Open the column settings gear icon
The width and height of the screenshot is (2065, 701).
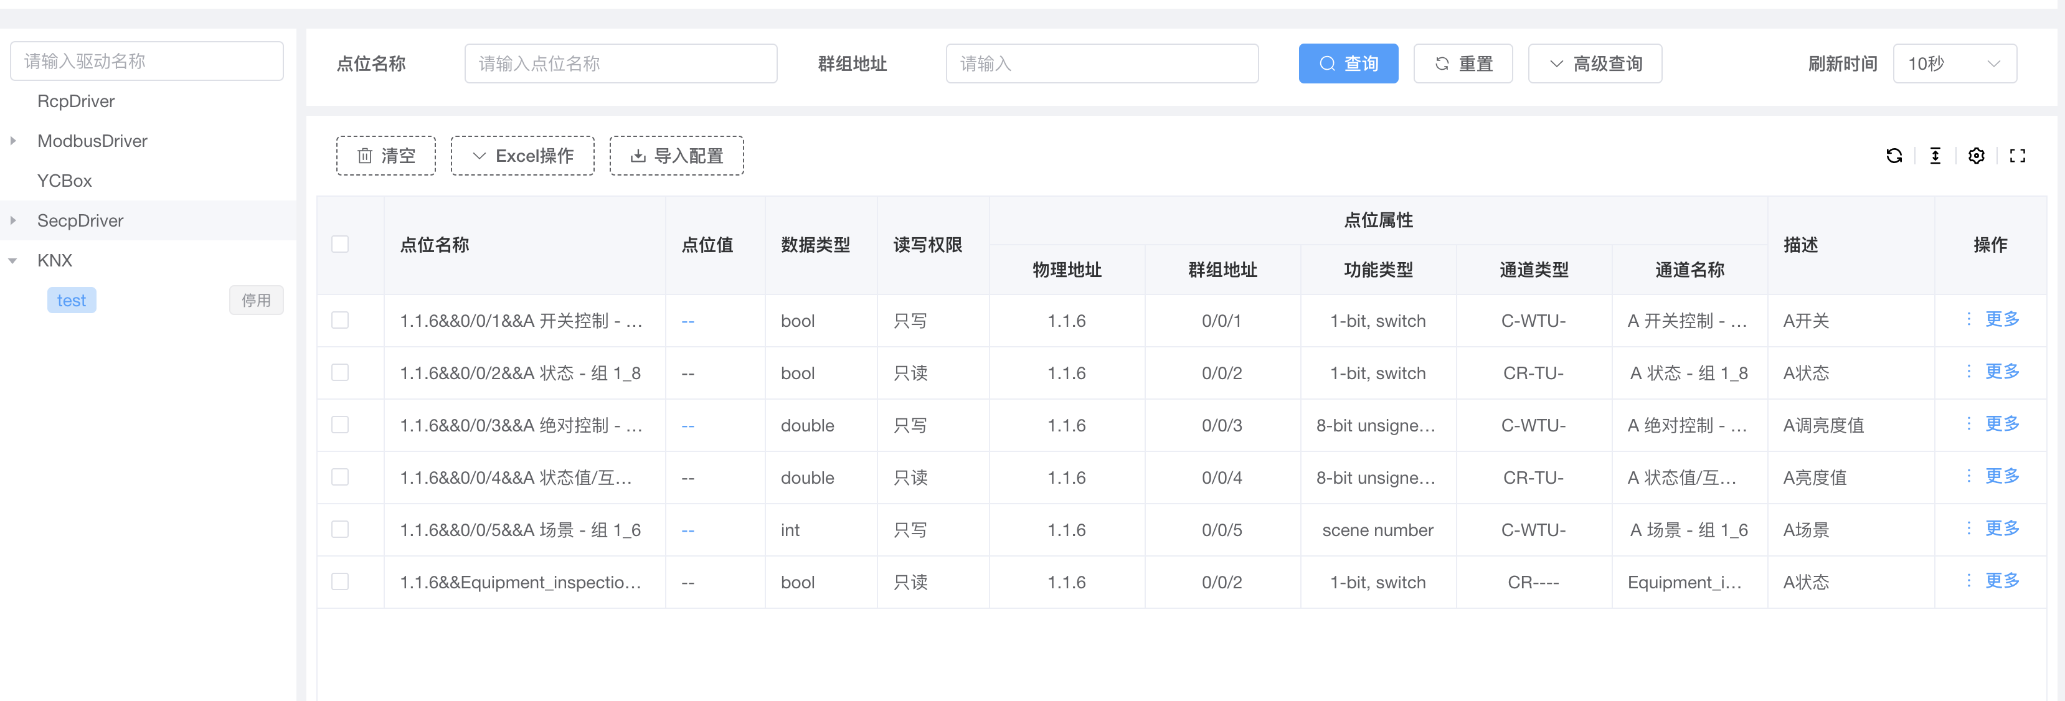[x=1976, y=156]
